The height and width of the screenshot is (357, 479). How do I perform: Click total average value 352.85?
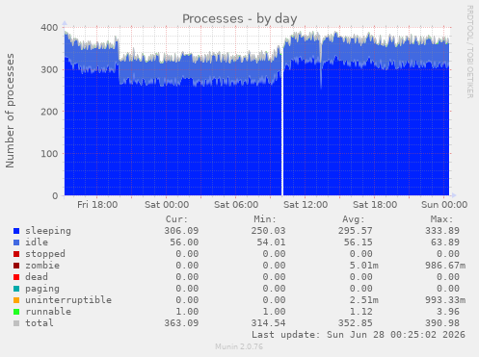pyautogui.click(x=356, y=323)
